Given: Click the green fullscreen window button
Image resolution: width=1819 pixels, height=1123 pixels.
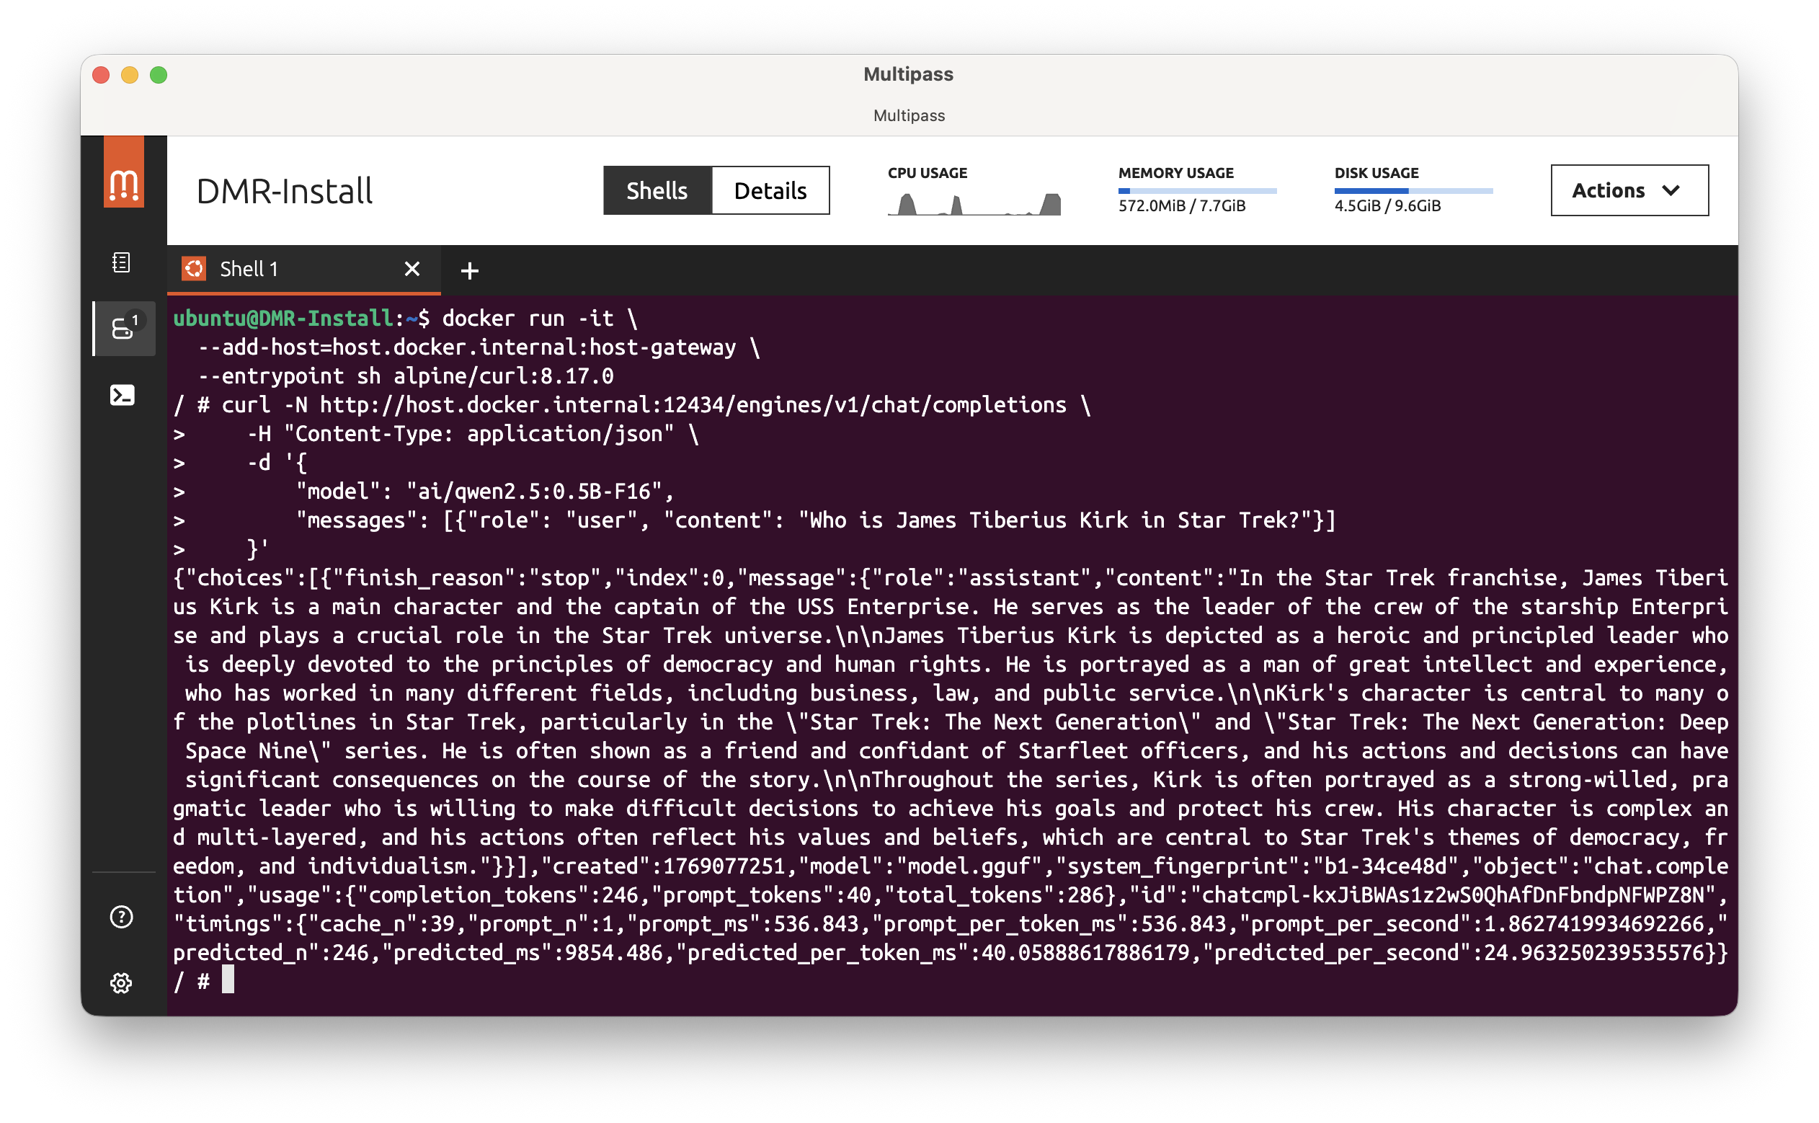Looking at the screenshot, I should point(158,75).
